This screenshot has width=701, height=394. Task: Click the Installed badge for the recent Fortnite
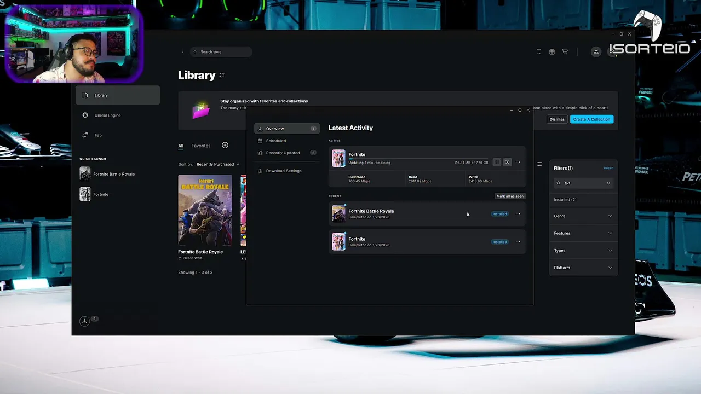coord(499,242)
